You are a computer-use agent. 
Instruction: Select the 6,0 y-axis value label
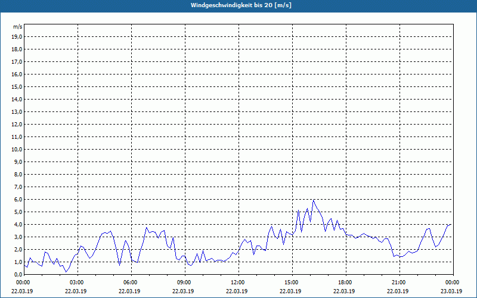18,199
